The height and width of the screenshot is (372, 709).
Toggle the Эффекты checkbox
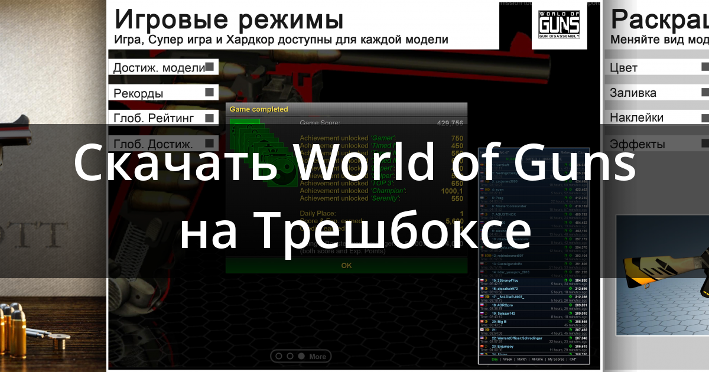point(705,143)
